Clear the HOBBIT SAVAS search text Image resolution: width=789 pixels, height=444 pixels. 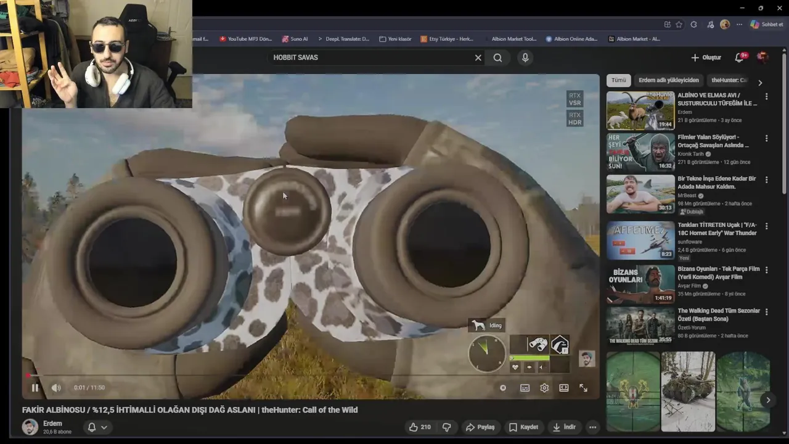coord(478,57)
